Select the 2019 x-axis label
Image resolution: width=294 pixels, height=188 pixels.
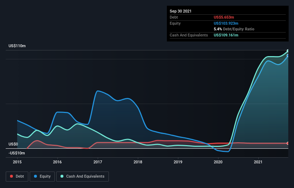(178, 162)
